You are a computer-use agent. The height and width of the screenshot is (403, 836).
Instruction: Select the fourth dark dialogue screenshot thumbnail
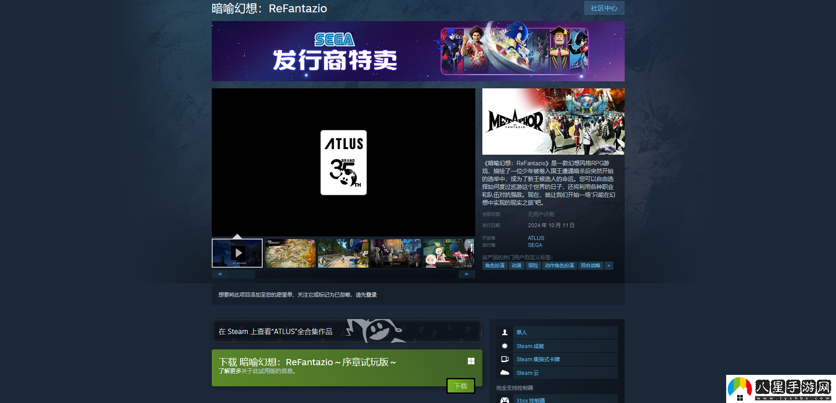coord(396,253)
